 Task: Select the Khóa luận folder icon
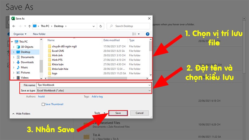coord(49,64)
